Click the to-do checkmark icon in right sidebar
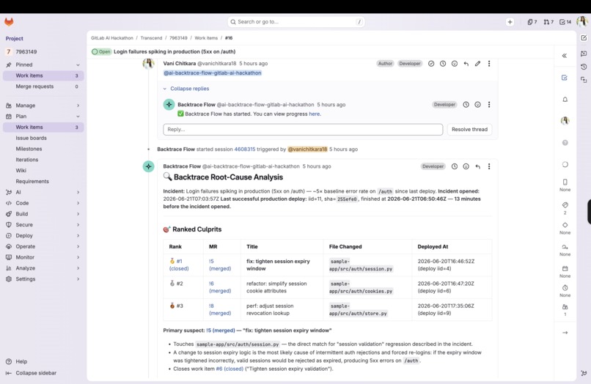Viewport: 591px width, 384px height. coord(565,77)
